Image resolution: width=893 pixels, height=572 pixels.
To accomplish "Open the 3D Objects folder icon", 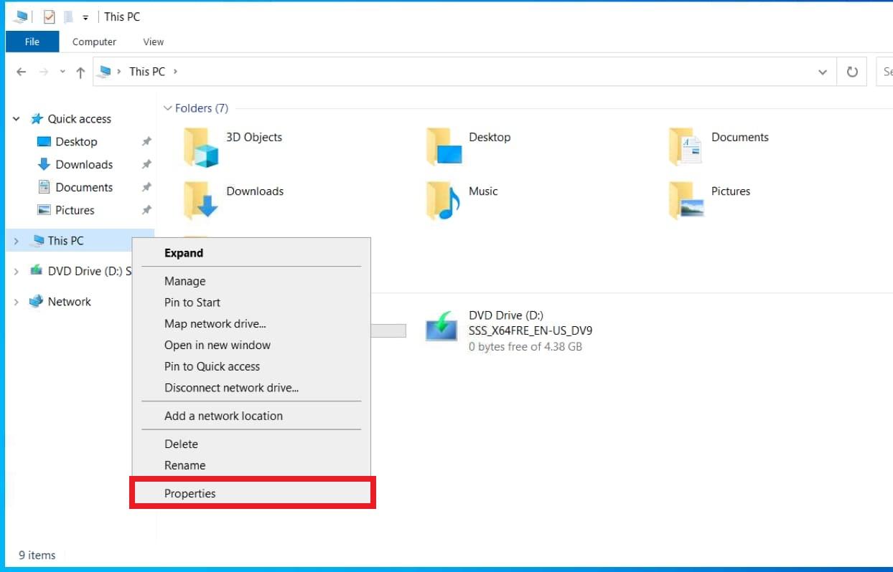I will 201,148.
